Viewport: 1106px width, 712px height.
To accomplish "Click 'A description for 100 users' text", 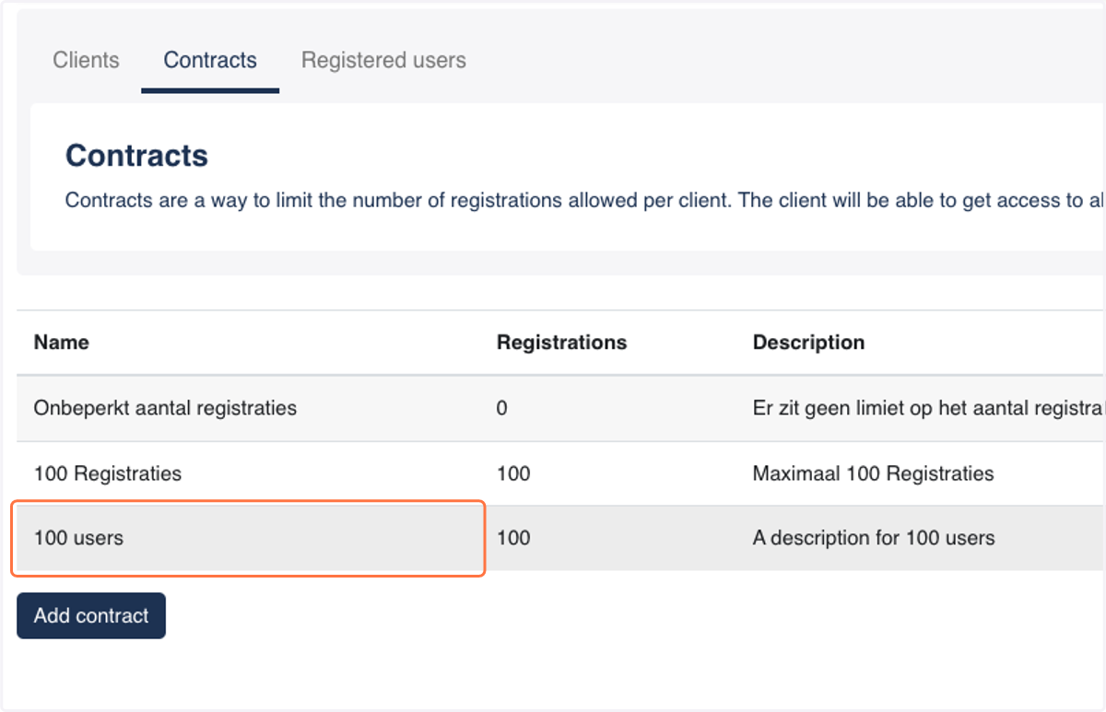I will pos(874,538).
